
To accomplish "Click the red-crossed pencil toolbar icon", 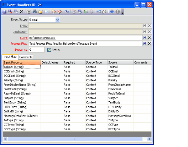I will click(59, 12).
